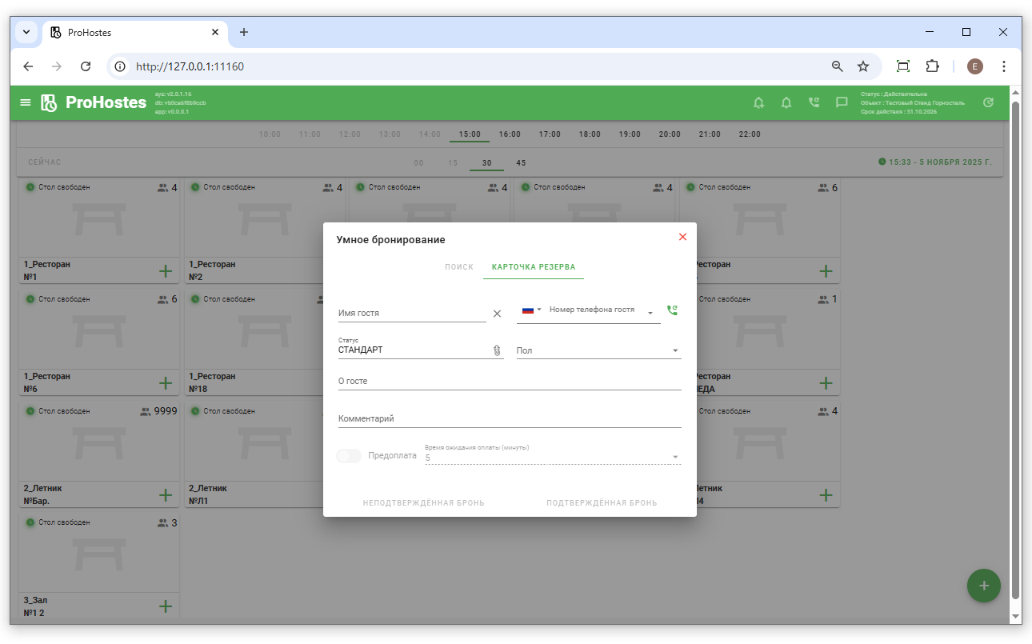Open the hamburger menu in green header
1032x644 pixels.
point(26,102)
